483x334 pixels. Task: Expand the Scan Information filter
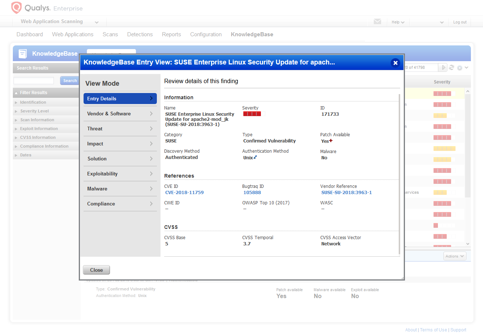coord(46,120)
